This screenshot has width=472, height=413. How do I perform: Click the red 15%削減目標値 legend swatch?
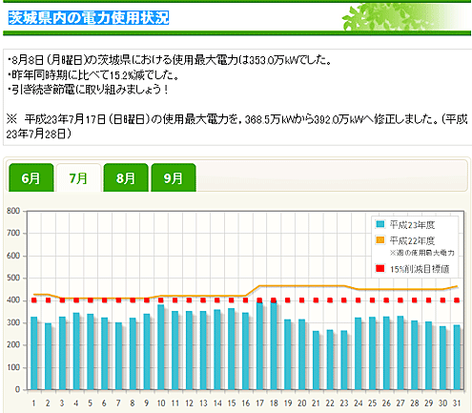[x=380, y=268]
